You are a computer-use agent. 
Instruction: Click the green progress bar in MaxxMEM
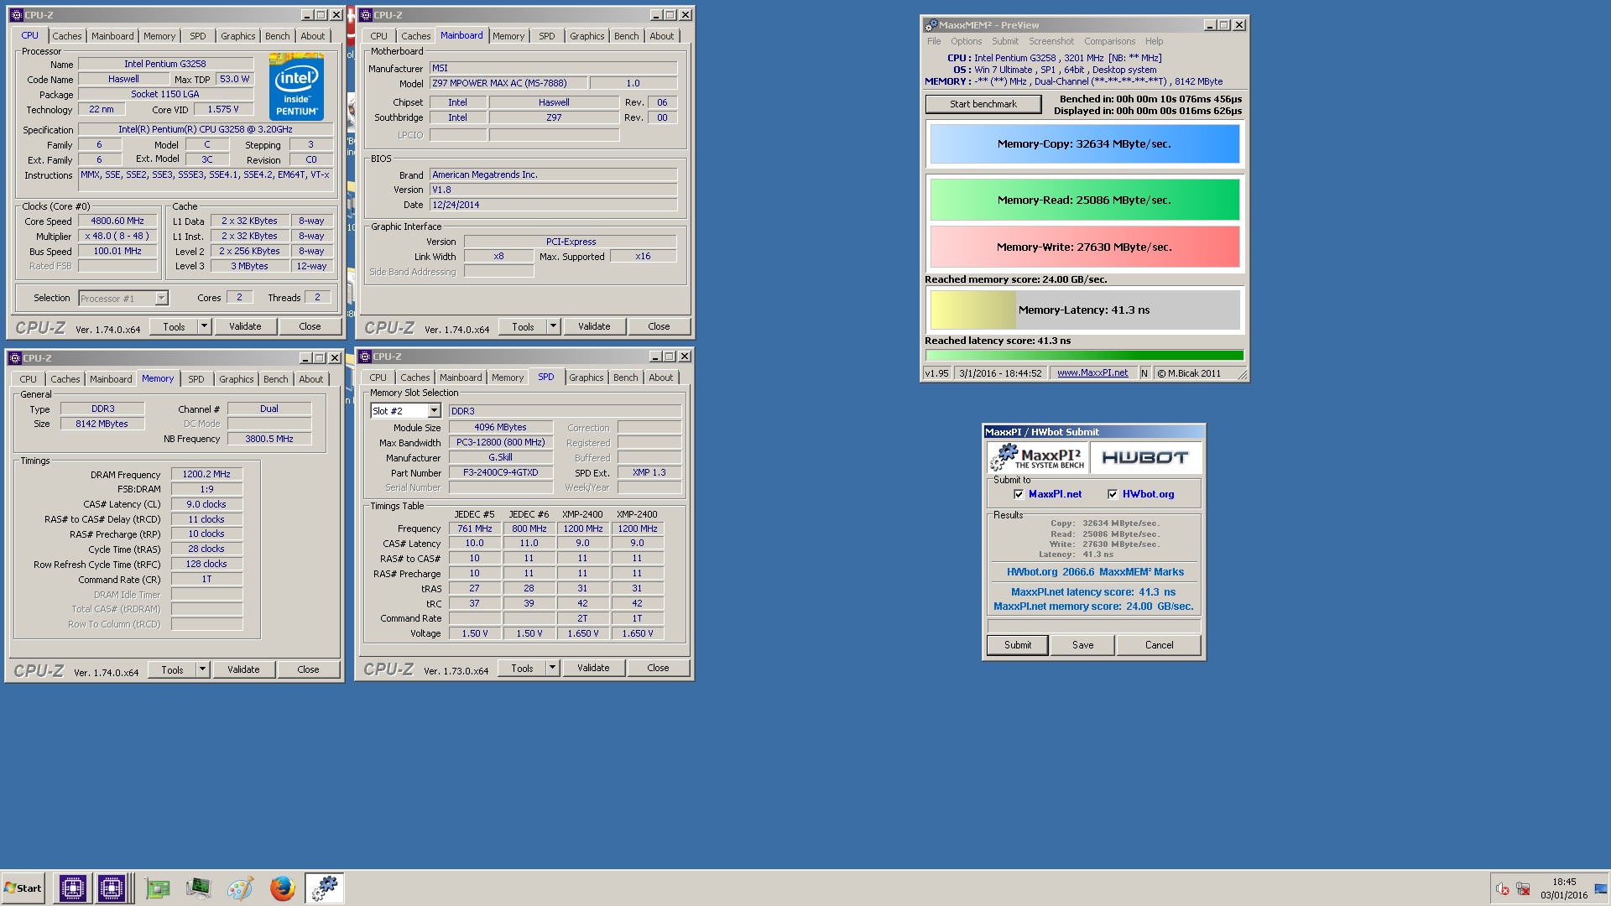1084,356
